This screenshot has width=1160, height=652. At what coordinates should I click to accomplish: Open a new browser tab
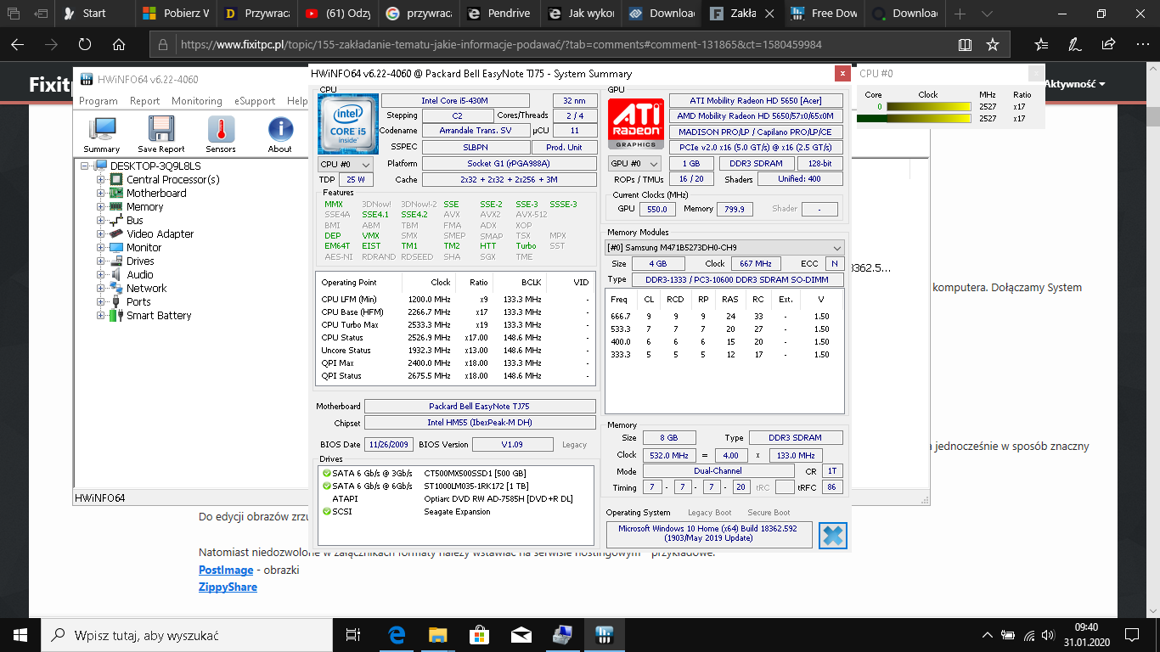(x=960, y=14)
